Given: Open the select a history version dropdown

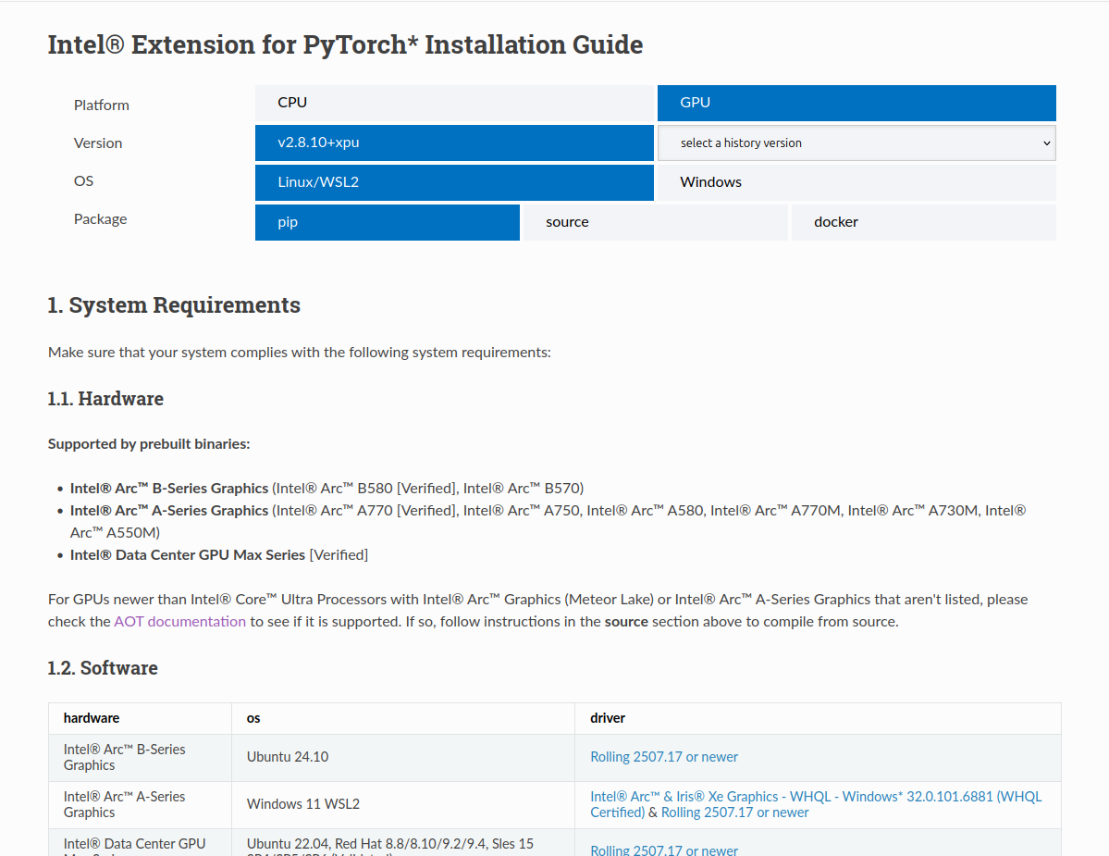Looking at the screenshot, I should tap(856, 143).
